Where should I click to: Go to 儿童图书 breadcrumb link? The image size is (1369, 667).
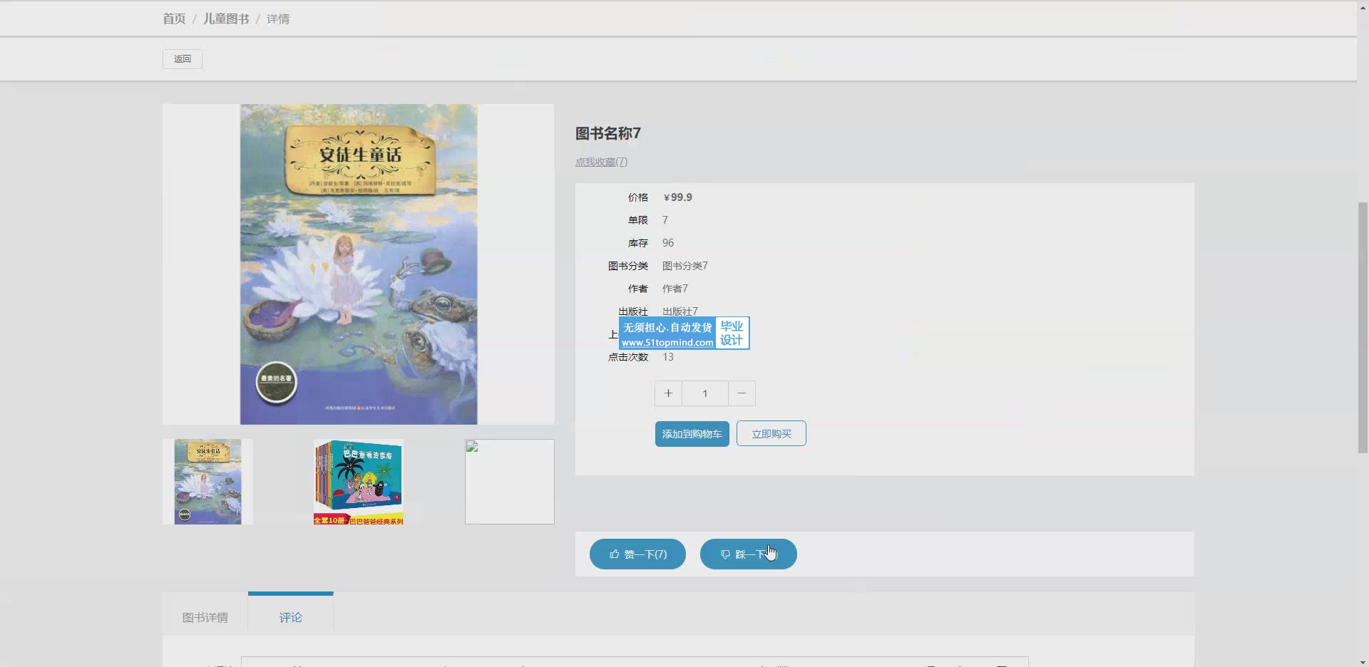[x=226, y=19]
